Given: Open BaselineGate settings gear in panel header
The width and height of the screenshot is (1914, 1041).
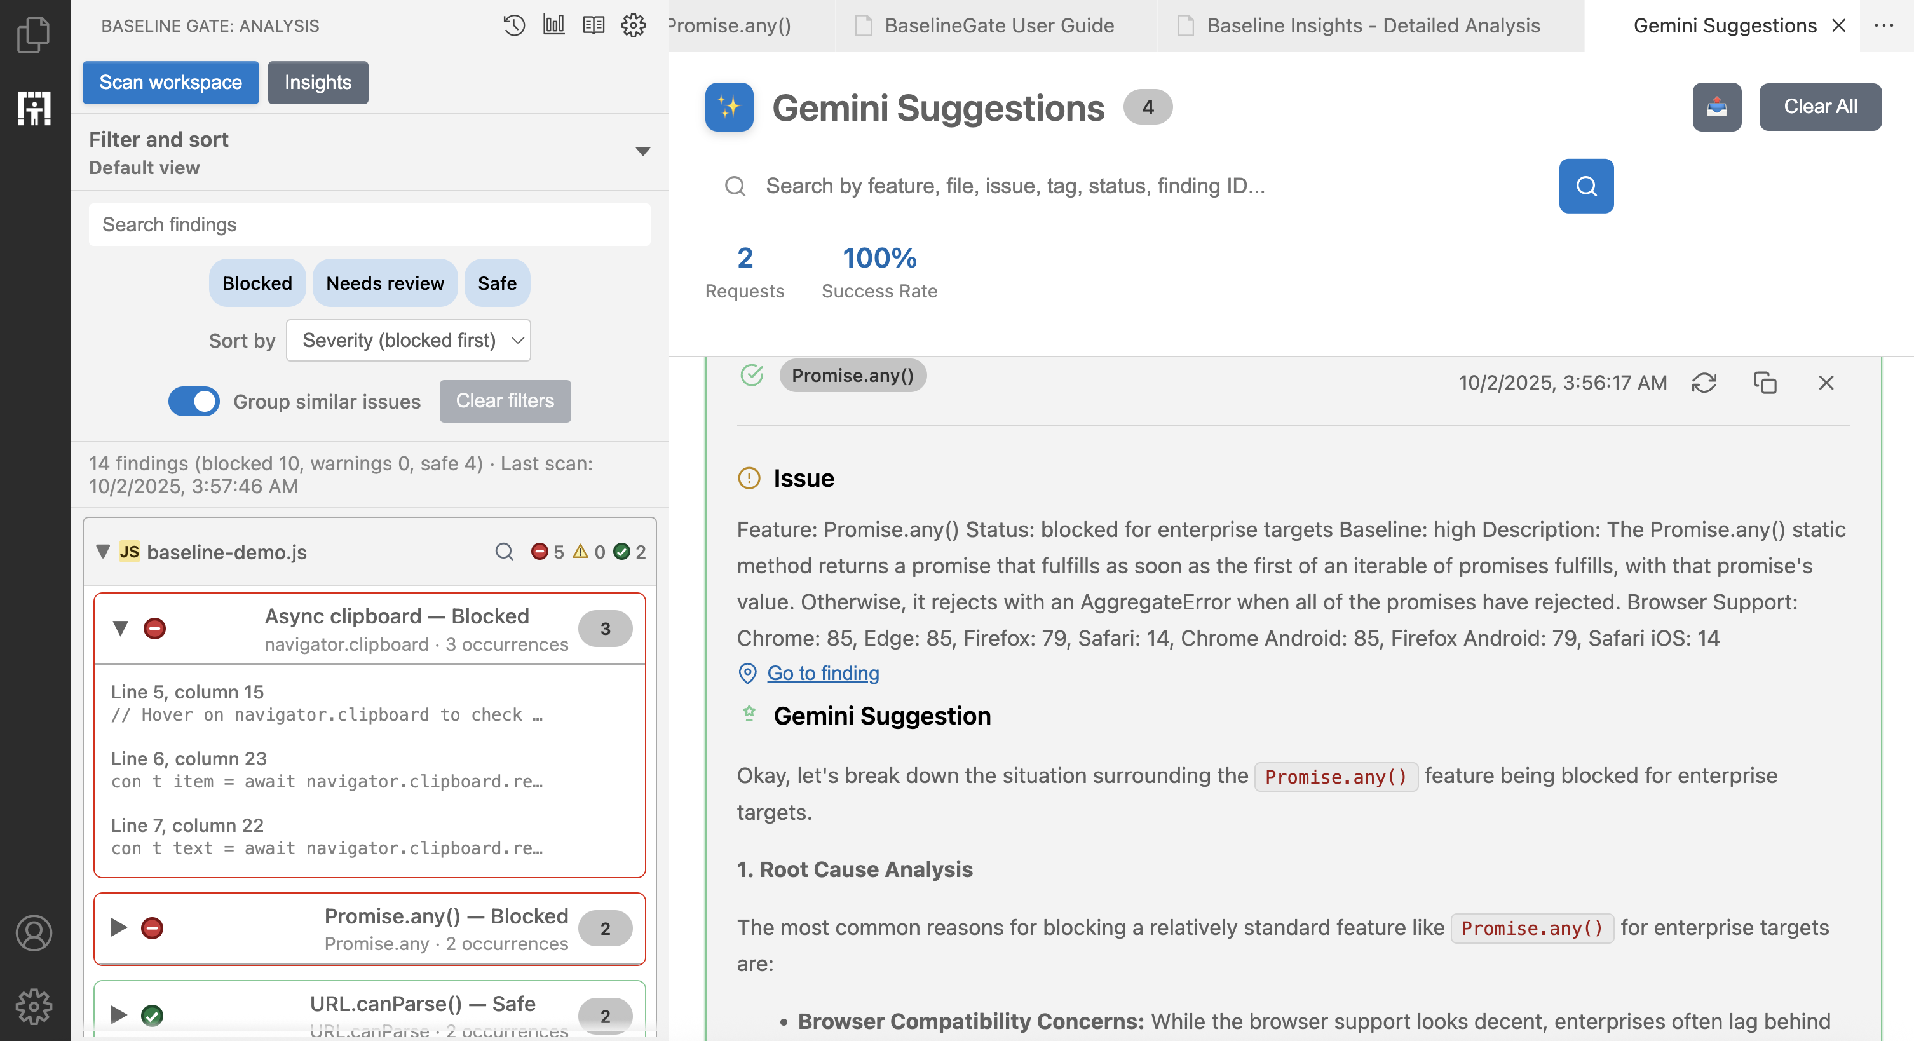Looking at the screenshot, I should [x=633, y=25].
